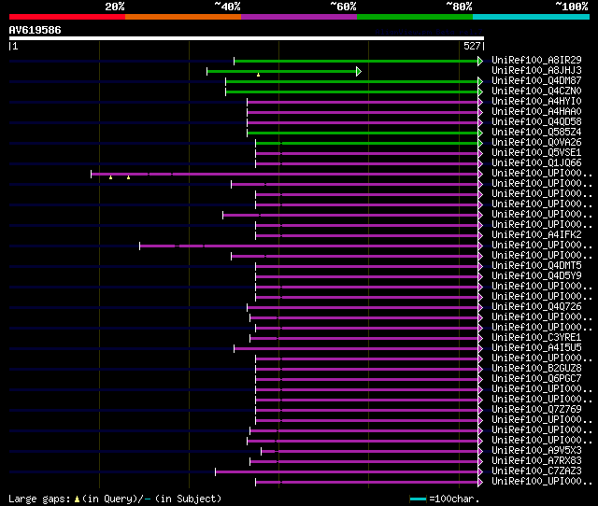Select the UniRef100_Q7Z769 label

(x=536, y=410)
